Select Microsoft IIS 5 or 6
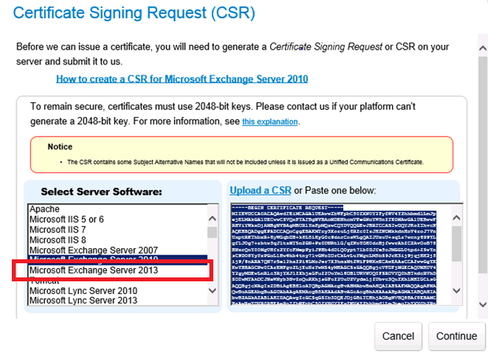Image resolution: width=488 pixels, height=356 pixels. (x=117, y=219)
